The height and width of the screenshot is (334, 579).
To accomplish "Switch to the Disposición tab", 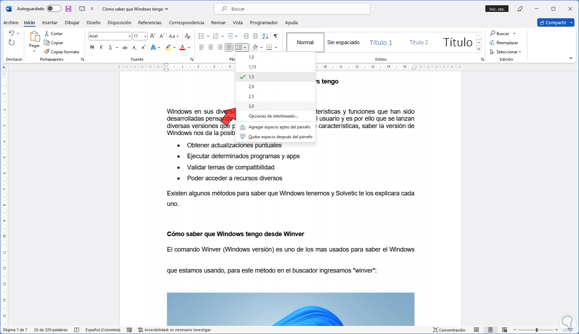I will click(x=119, y=22).
